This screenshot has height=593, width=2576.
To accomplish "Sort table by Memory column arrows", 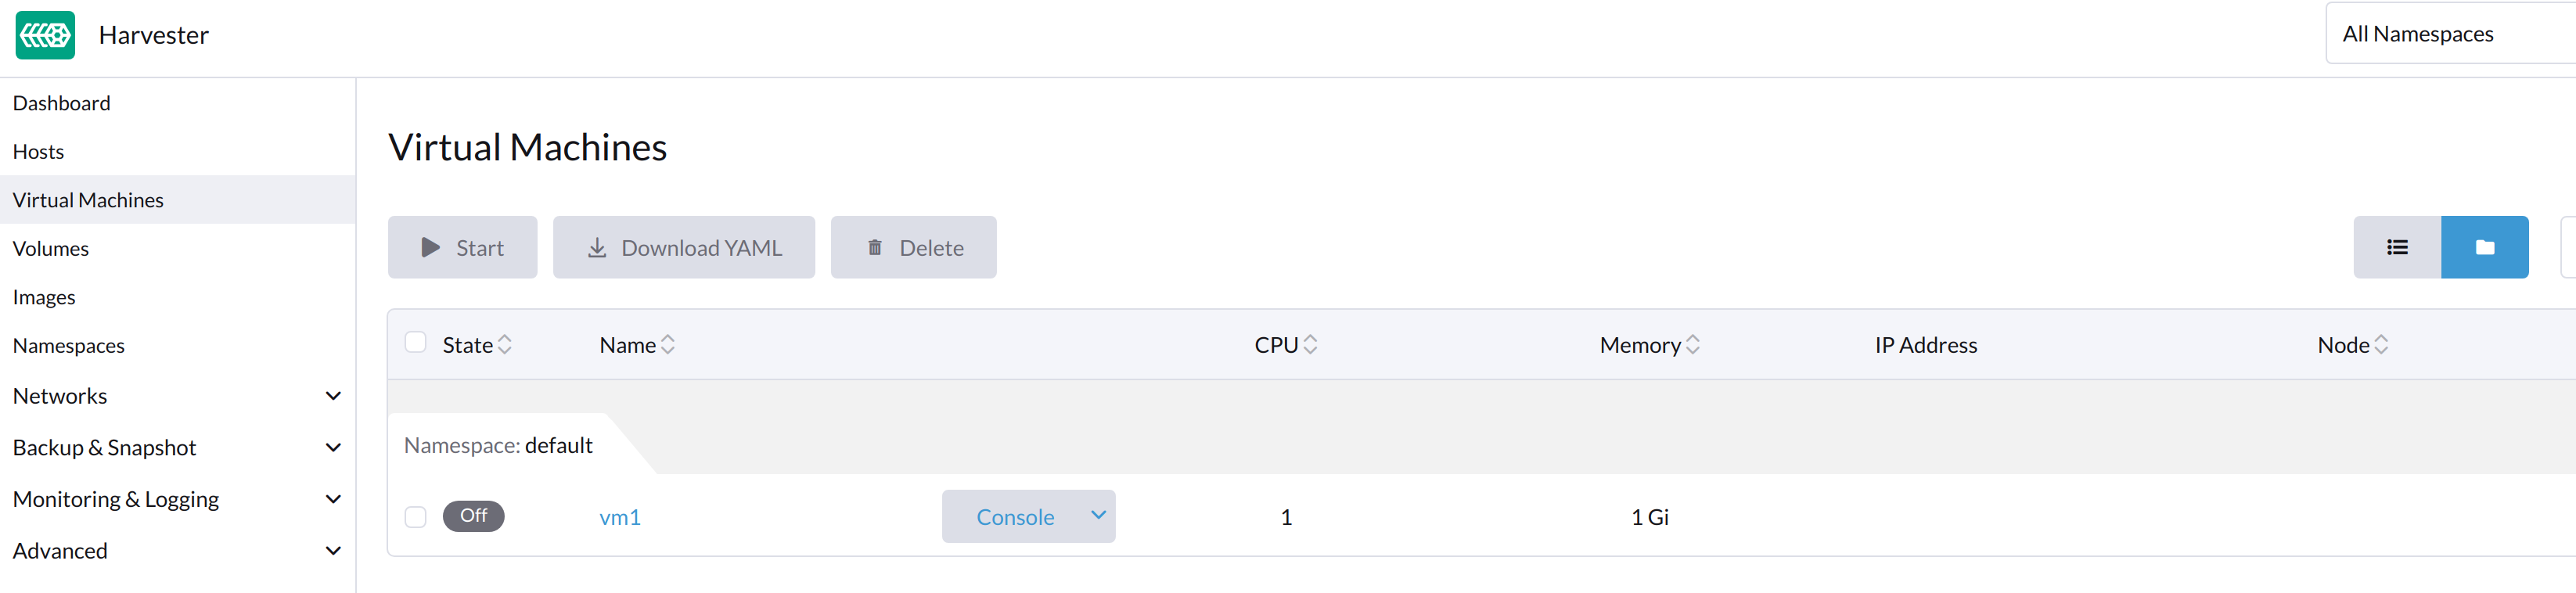I will coord(1692,345).
